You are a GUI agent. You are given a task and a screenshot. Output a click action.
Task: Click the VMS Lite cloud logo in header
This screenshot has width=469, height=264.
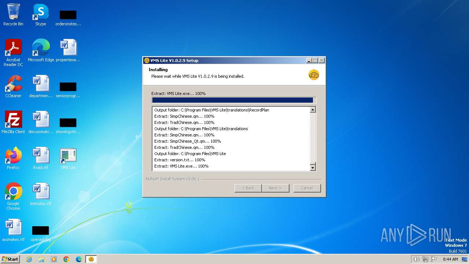coord(314,75)
